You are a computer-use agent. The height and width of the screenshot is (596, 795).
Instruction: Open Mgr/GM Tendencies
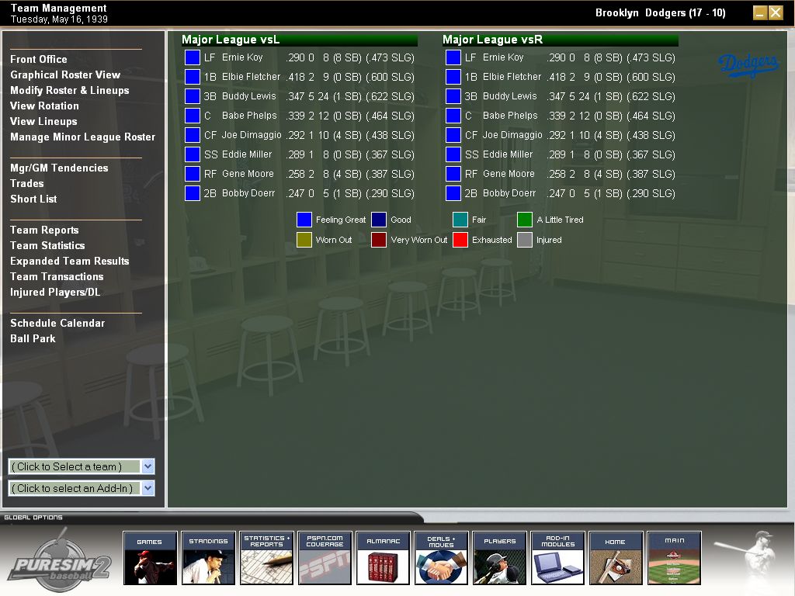[59, 168]
